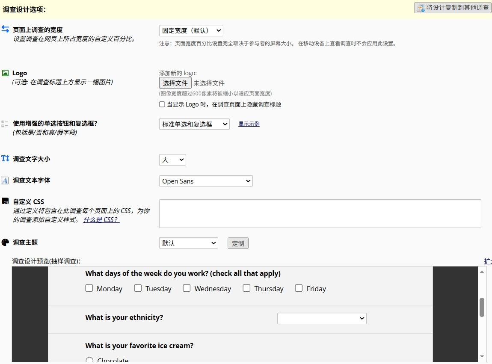492x364 pixels.
Task: Click the 调查设计预览(抽样调查): label
Action: (46, 261)
